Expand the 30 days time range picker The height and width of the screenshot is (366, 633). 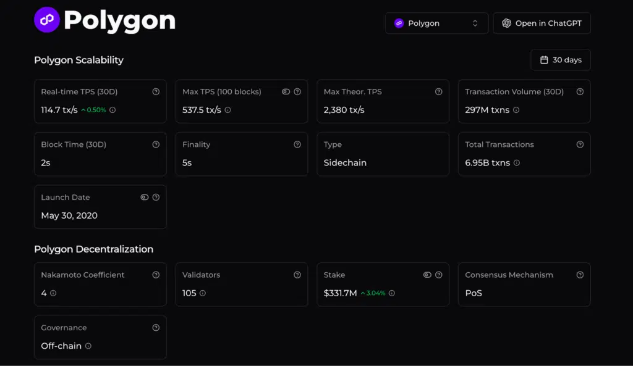(561, 60)
